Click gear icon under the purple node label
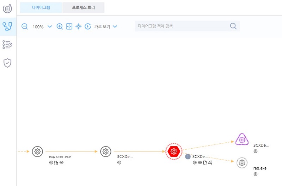282x186 pixels. tap(256, 151)
